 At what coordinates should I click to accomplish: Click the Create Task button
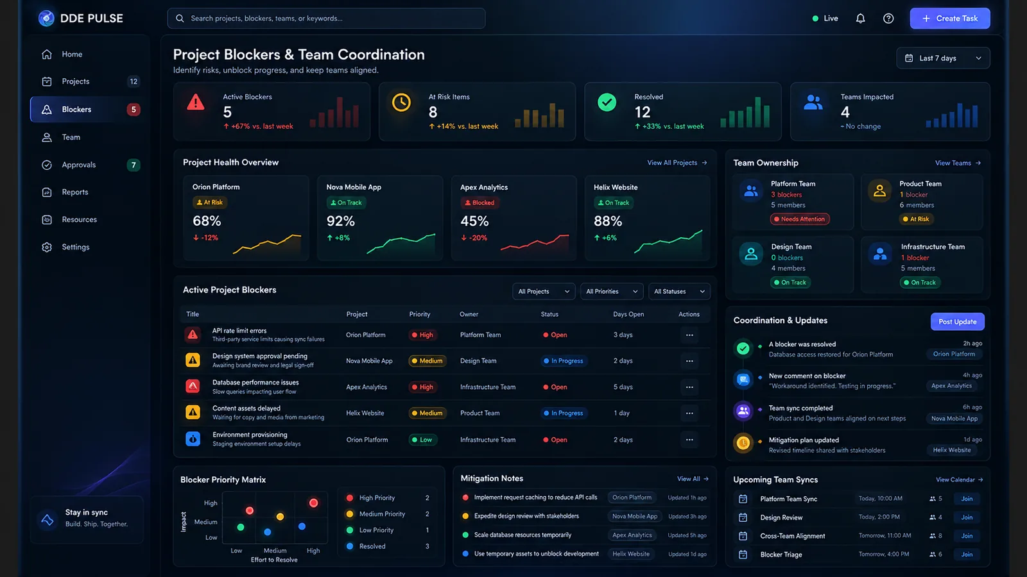(950, 19)
